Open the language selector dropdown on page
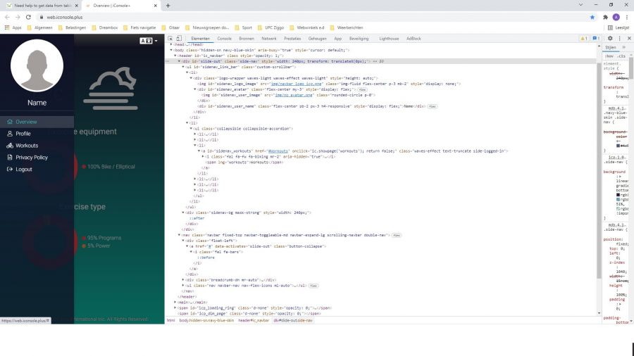 149,41
